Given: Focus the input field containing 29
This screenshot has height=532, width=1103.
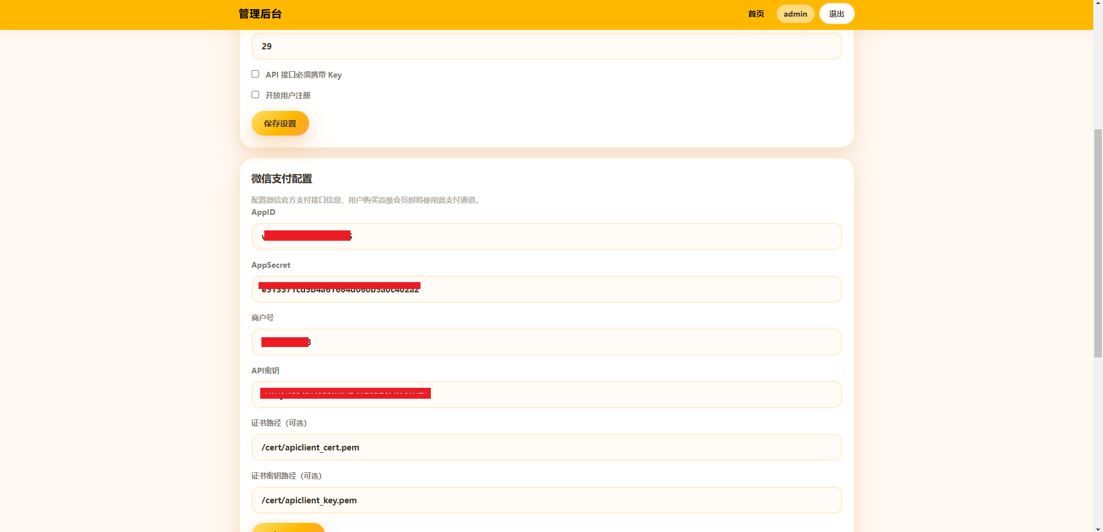Looking at the screenshot, I should 546,46.
